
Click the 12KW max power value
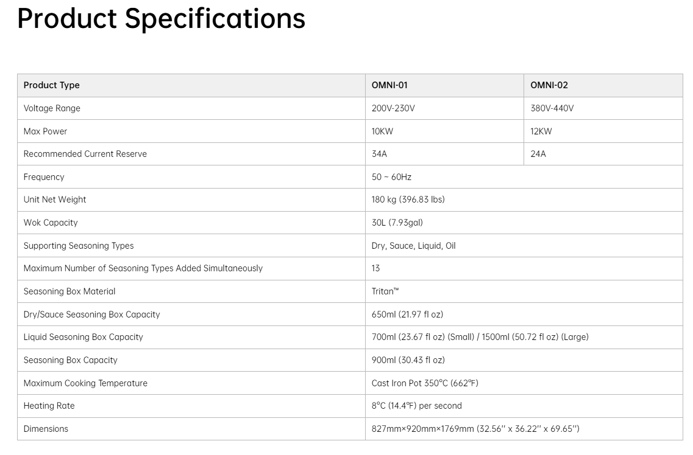[x=541, y=131]
